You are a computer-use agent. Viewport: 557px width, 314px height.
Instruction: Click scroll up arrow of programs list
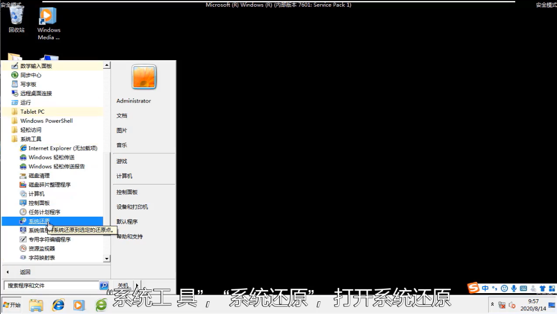(107, 65)
